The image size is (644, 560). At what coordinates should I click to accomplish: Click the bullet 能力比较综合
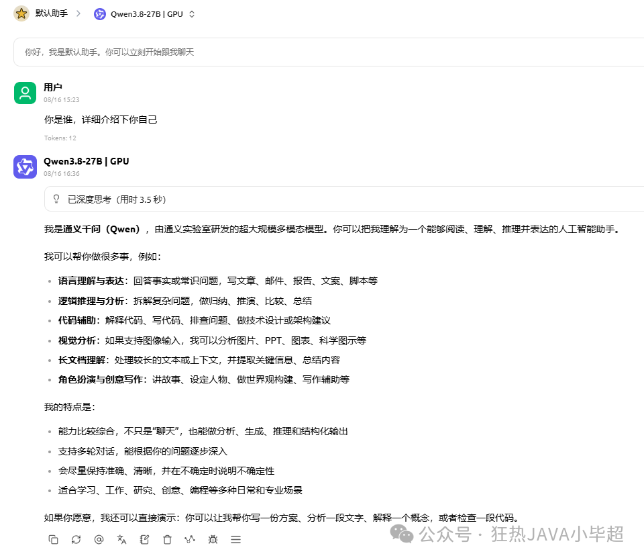[x=203, y=431]
